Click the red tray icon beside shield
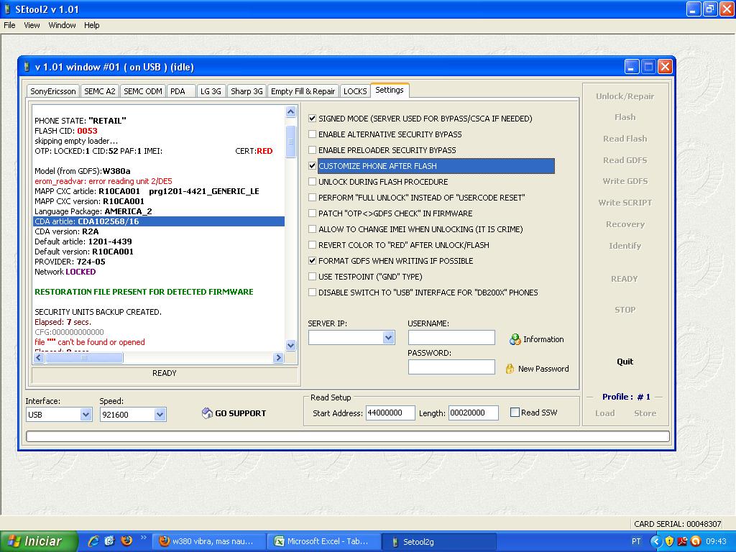This screenshot has width=736, height=552. [683, 541]
